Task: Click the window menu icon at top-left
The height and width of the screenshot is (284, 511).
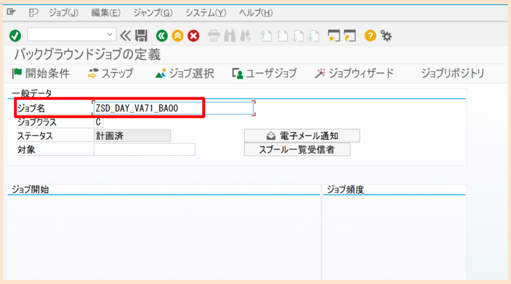Action: pyautogui.click(x=11, y=12)
